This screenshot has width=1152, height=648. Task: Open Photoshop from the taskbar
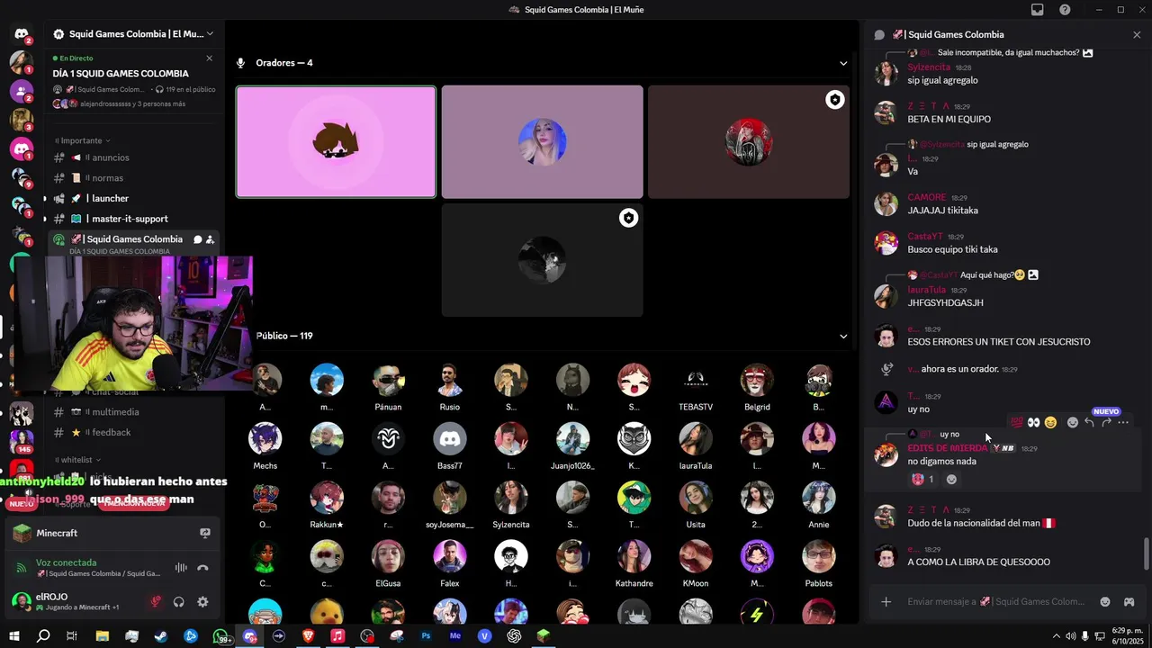pyautogui.click(x=426, y=635)
